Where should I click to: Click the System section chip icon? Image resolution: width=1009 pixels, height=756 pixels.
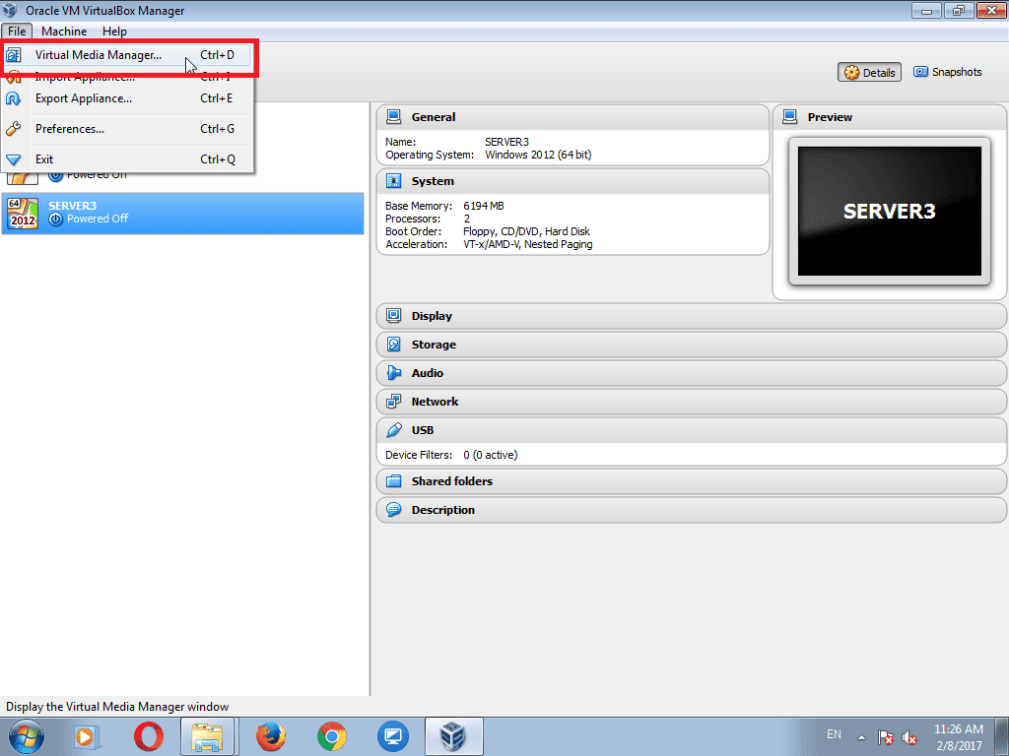[x=393, y=181]
